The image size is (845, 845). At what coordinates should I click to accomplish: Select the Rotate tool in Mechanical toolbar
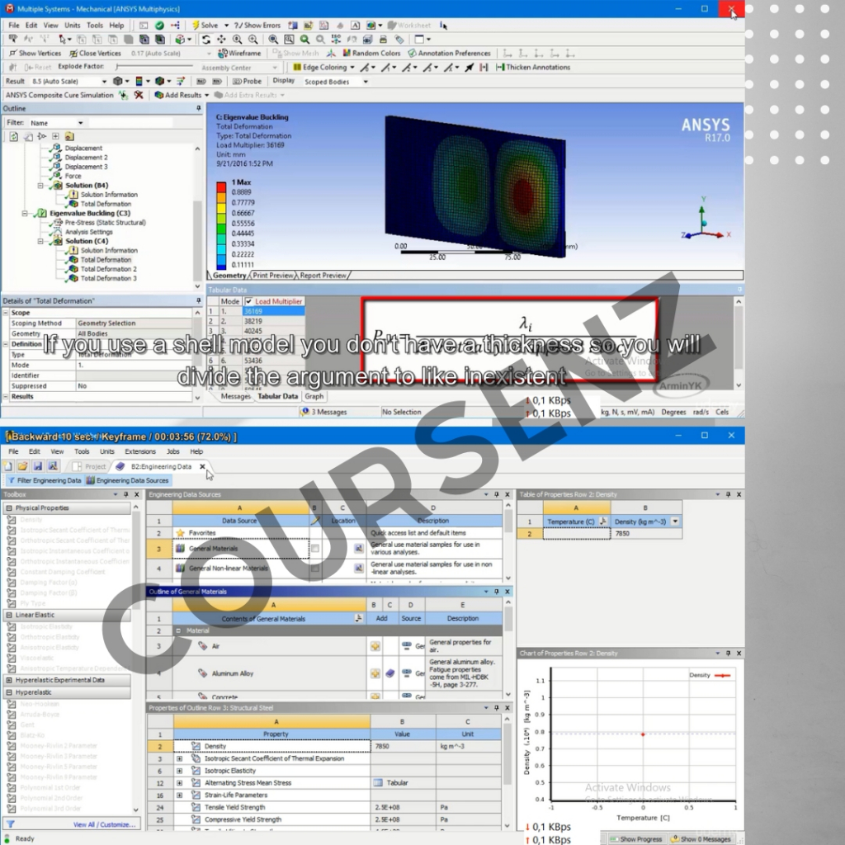point(205,40)
